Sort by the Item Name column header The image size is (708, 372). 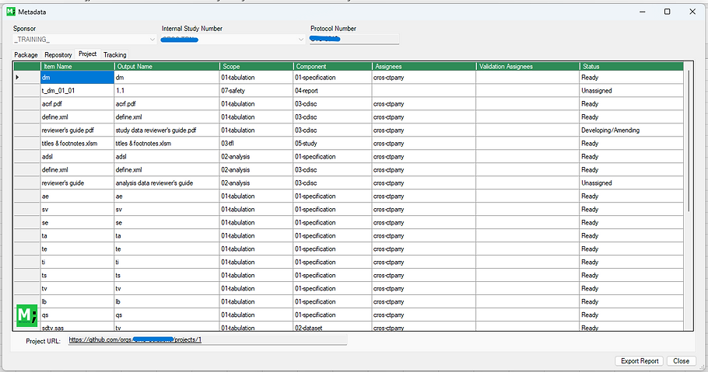pyautogui.click(x=77, y=66)
